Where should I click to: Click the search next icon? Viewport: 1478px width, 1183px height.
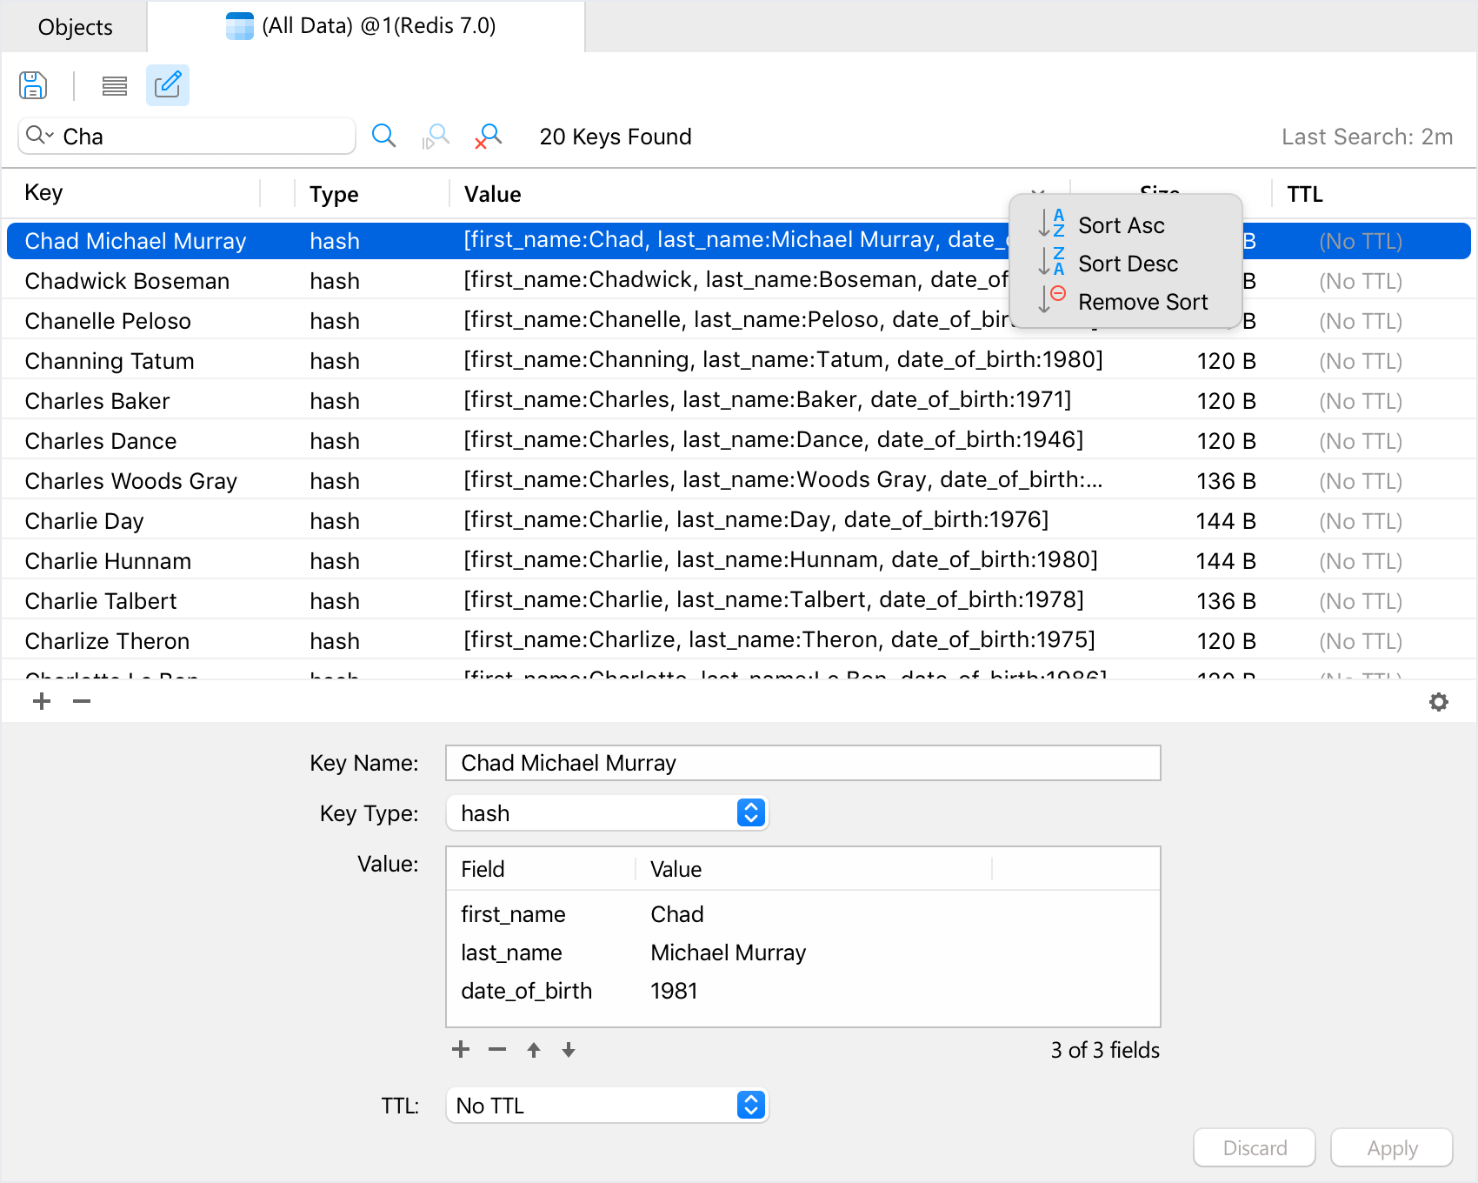(x=436, y=136)
